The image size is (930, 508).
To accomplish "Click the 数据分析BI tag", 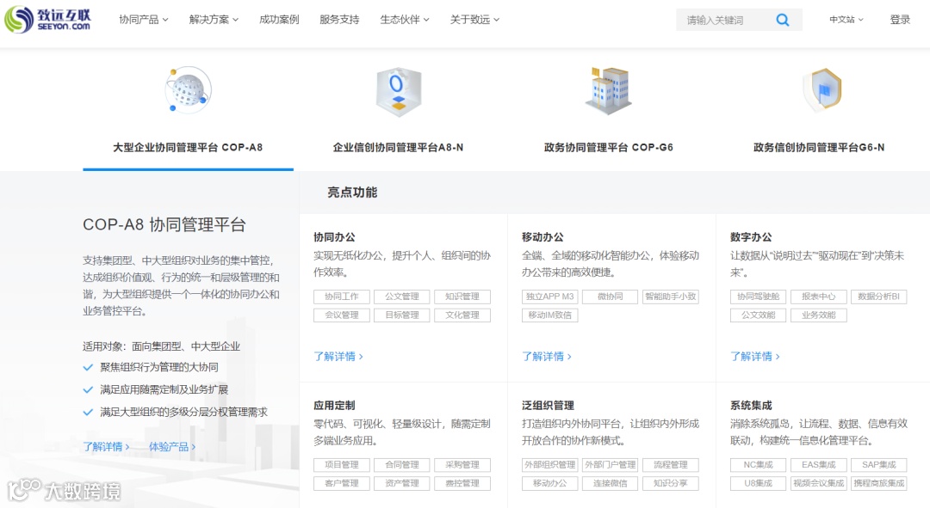I will (x=879, y=297).
